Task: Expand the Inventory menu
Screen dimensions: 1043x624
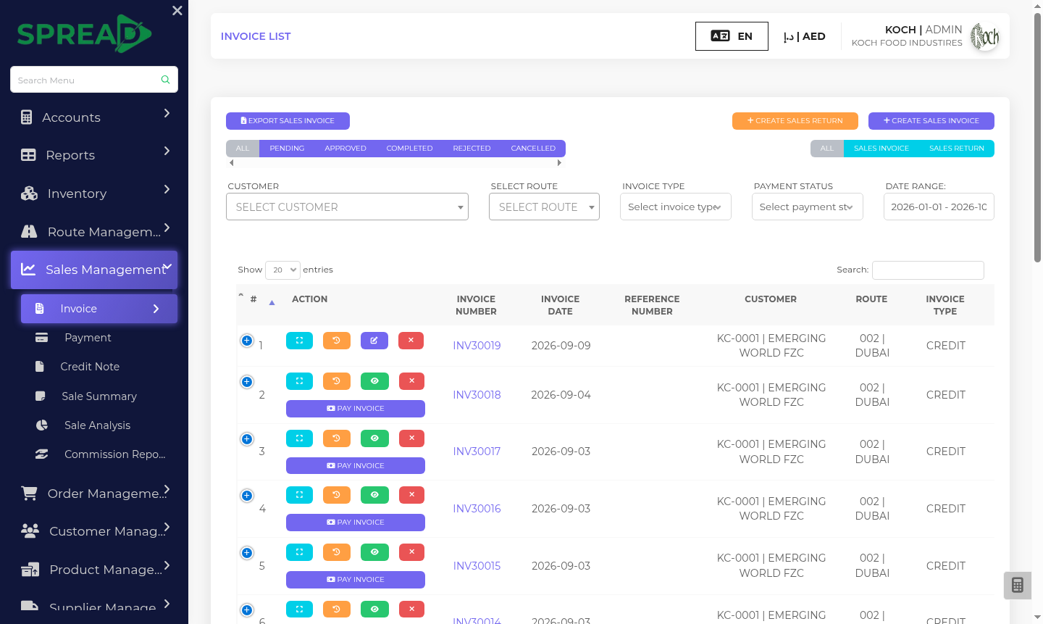Action: pos(94,193)
